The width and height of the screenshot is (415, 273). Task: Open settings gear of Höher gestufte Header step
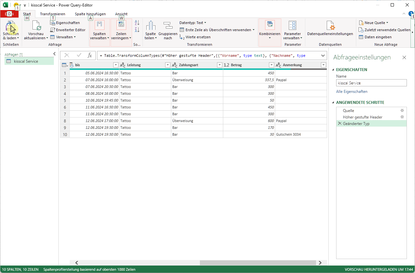[x=402, y=117]
